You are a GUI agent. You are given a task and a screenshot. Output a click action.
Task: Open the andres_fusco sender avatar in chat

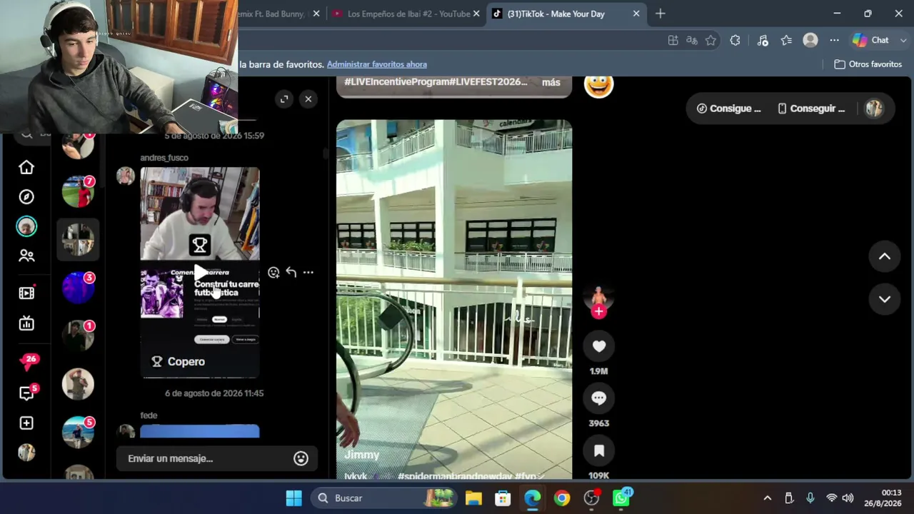(x=126, y=176)
